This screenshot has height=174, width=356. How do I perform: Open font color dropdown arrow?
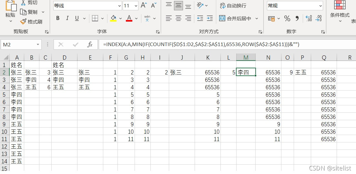(x=136, y=18)
